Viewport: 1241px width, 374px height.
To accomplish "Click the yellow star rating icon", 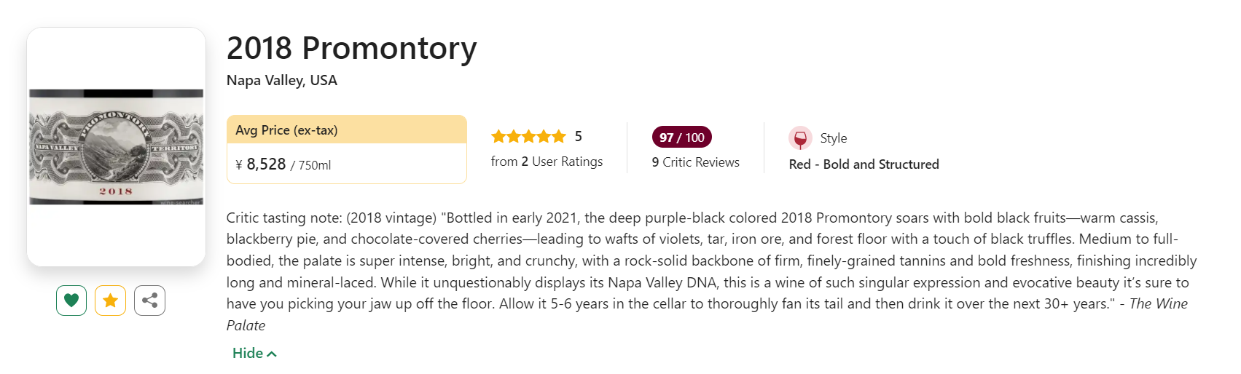I will click(x=110, y=301).
